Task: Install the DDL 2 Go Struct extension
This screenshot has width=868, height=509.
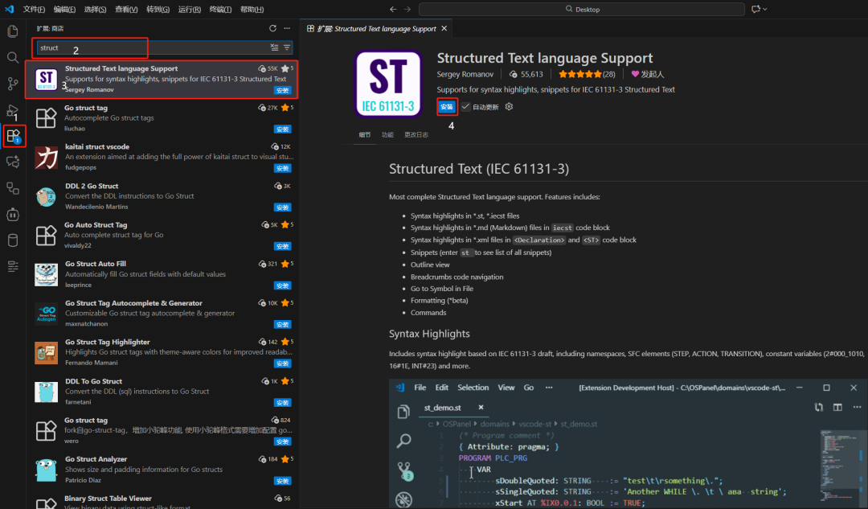Action: (282, 207)
